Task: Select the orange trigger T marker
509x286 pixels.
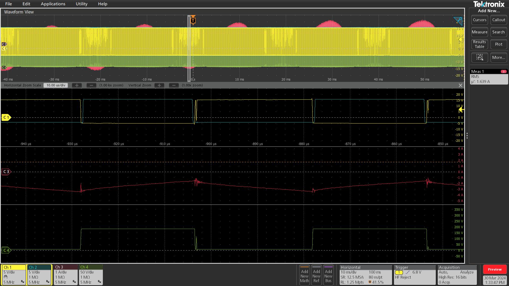Action: point(193,20)
